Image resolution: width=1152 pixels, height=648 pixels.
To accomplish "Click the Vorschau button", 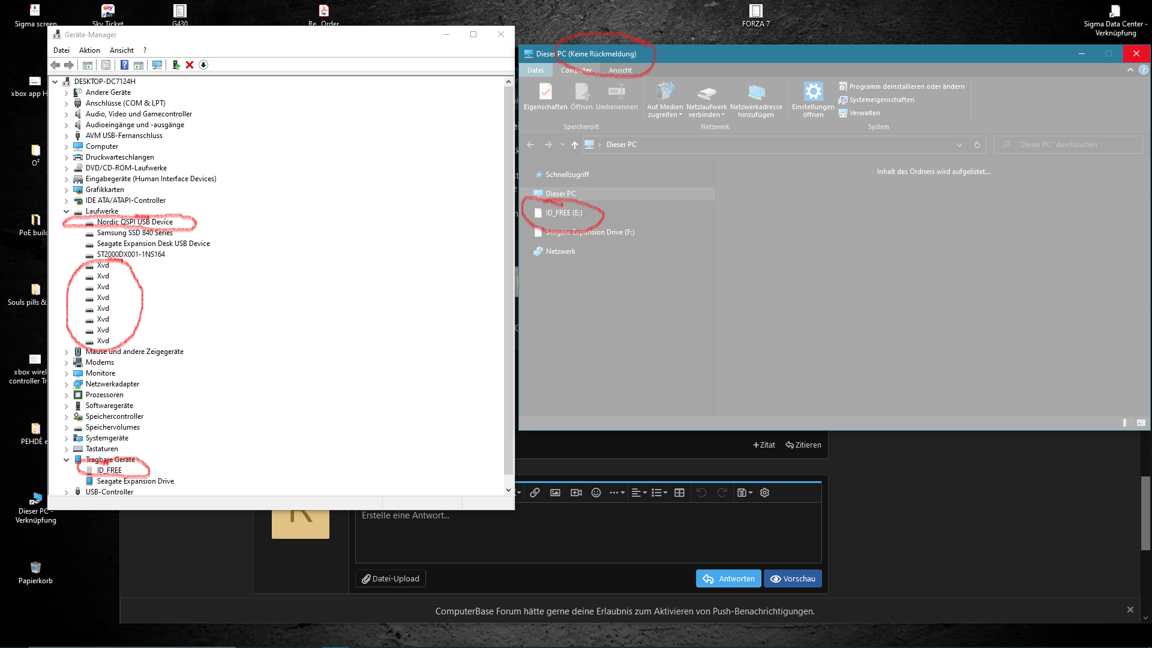I will pos(793,578).
